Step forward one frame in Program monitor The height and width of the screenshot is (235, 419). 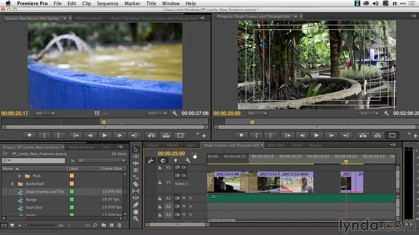(x=331, y=135)
